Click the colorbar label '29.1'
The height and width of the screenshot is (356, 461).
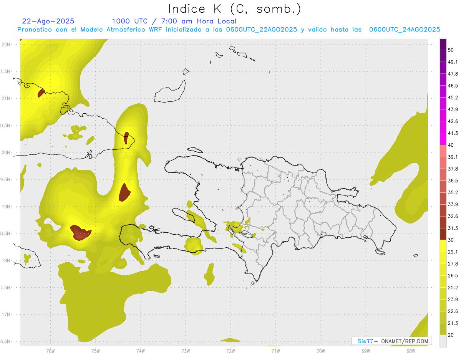tap(453, 252)
